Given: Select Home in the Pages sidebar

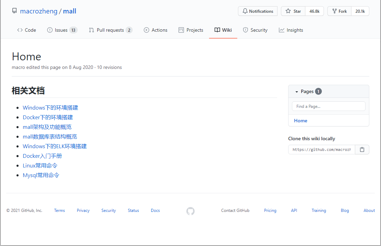Looking at the screenshot, I should (x=301, y=121).
